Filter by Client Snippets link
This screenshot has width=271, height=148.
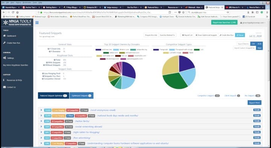(232, 96)
